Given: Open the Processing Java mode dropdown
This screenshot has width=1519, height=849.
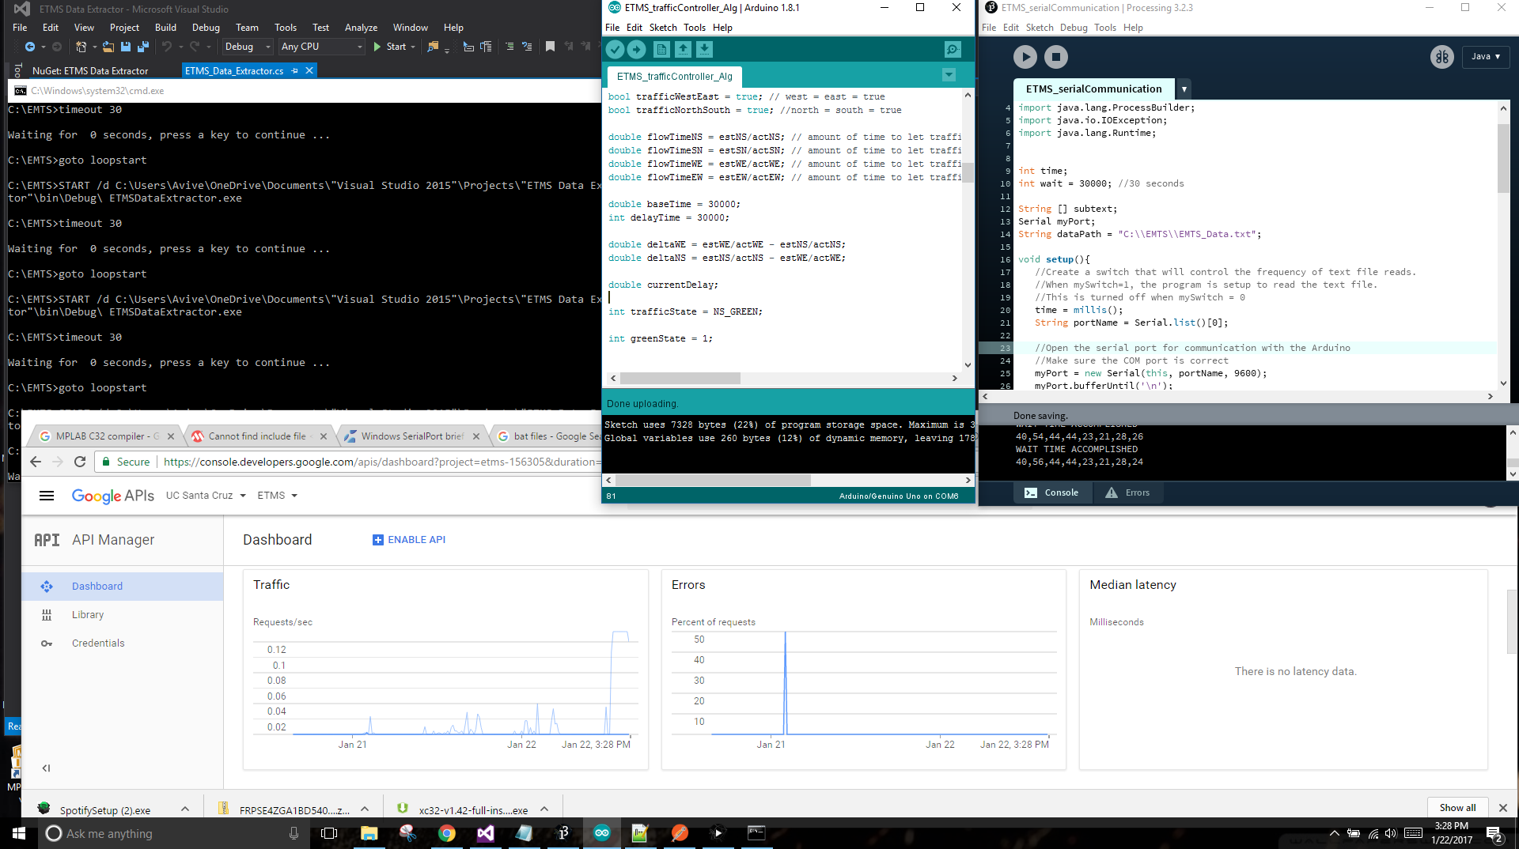Looking at the screenshot, I should [1486, 57].
